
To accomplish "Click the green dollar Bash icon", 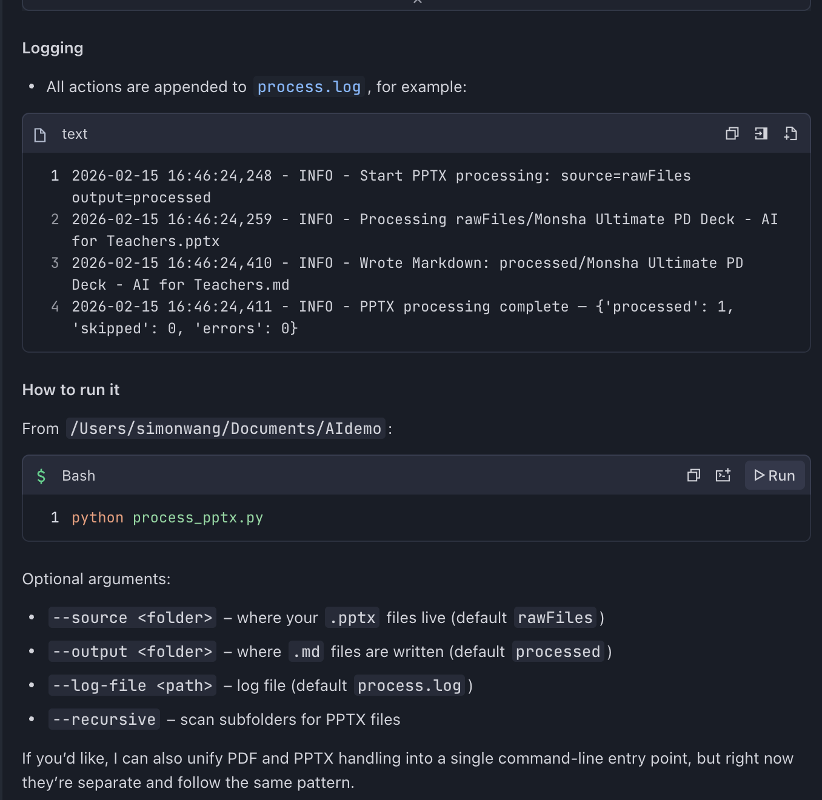I will tap(41, 476).
